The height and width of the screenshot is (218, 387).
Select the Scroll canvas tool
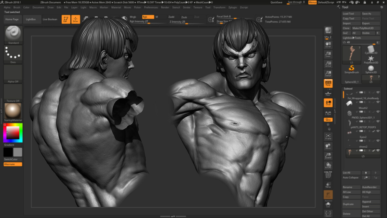(328, 45)
